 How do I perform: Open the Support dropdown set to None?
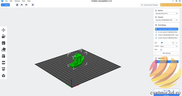(169, 46)
